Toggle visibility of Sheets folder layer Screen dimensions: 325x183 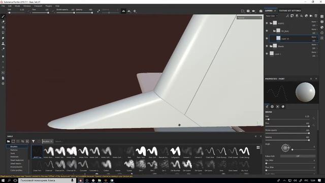(x=267, y=46)
